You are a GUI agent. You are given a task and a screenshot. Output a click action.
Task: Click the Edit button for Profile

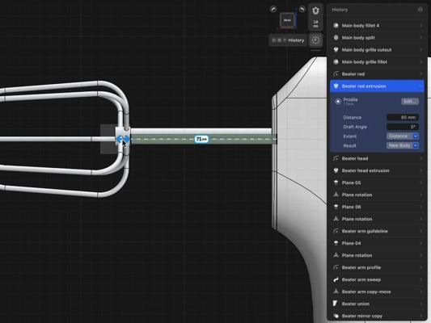(x=410, y=101)
